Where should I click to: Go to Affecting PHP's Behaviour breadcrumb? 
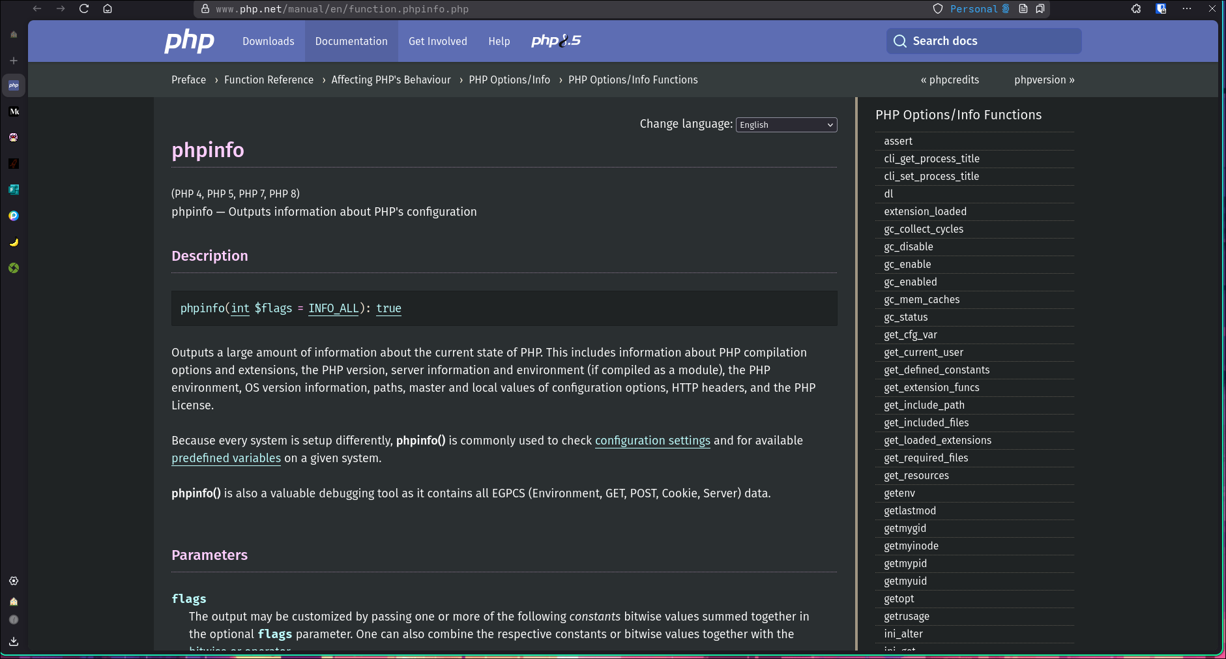pos(391,80)
